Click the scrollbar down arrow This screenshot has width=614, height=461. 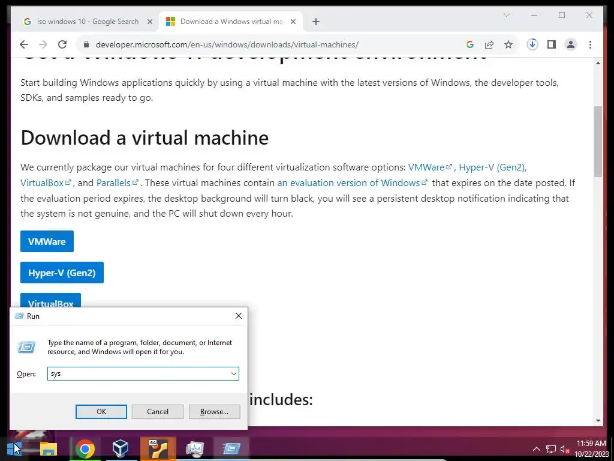pyautogui.click(x=598, y=421)
